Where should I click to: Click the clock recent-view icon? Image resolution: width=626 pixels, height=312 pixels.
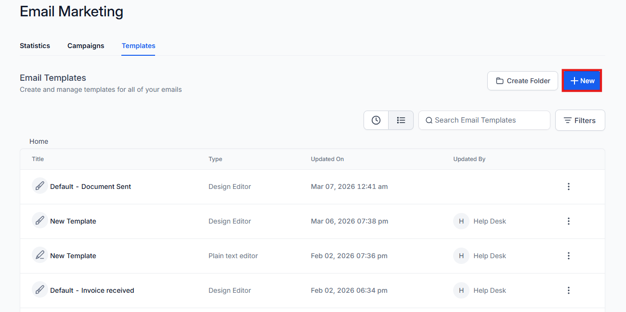pos(376,120)
